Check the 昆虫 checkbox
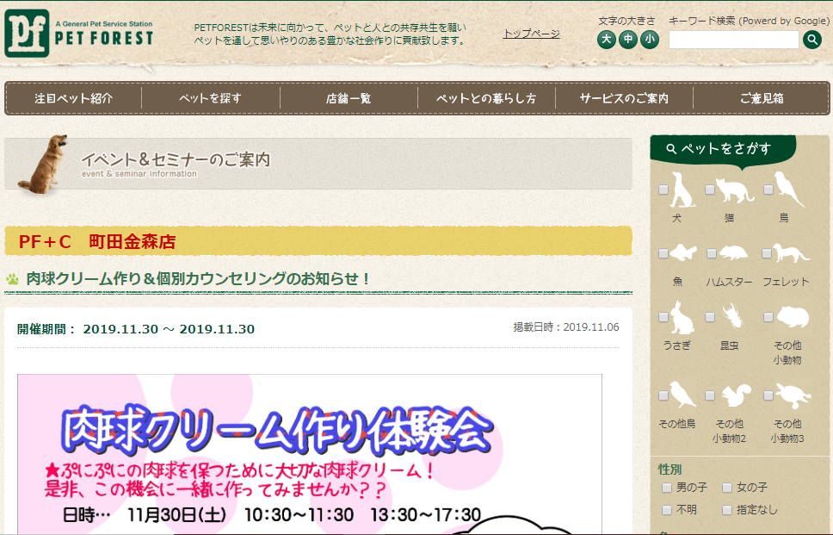 click(x=710, y=317)
